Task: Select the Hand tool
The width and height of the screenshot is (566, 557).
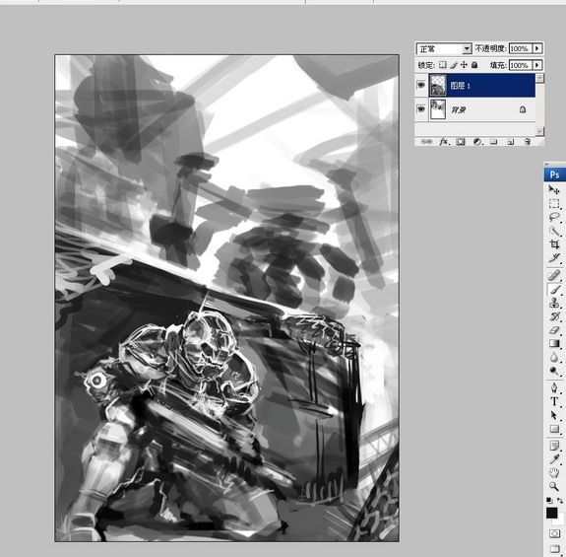Action: tap(554, 472)
